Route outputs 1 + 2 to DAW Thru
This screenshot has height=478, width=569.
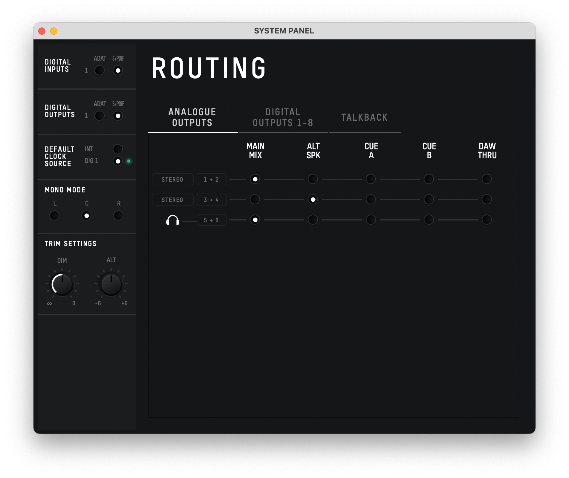pos(487,179)
